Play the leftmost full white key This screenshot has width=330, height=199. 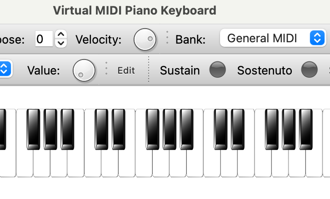click(25, 164)
